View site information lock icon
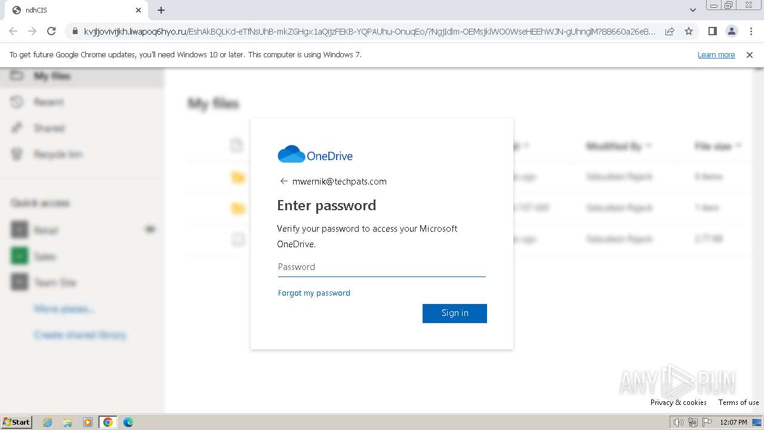The image size is (764, 430). 75,31
